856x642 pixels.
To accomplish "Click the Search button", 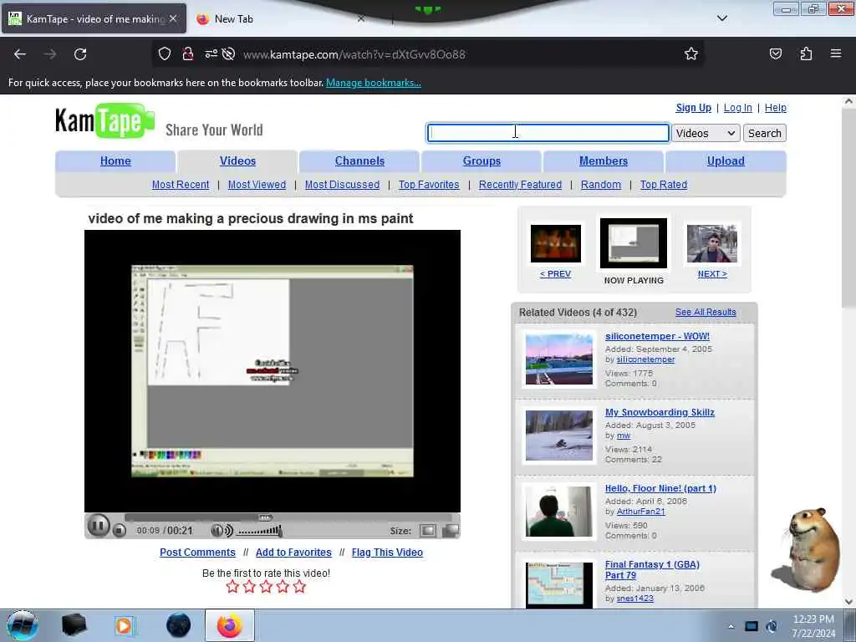I will pos(764,133).
